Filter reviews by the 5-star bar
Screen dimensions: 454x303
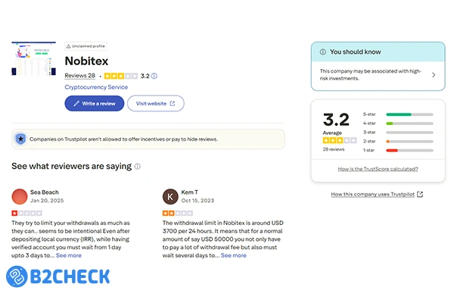coord(409,114)
